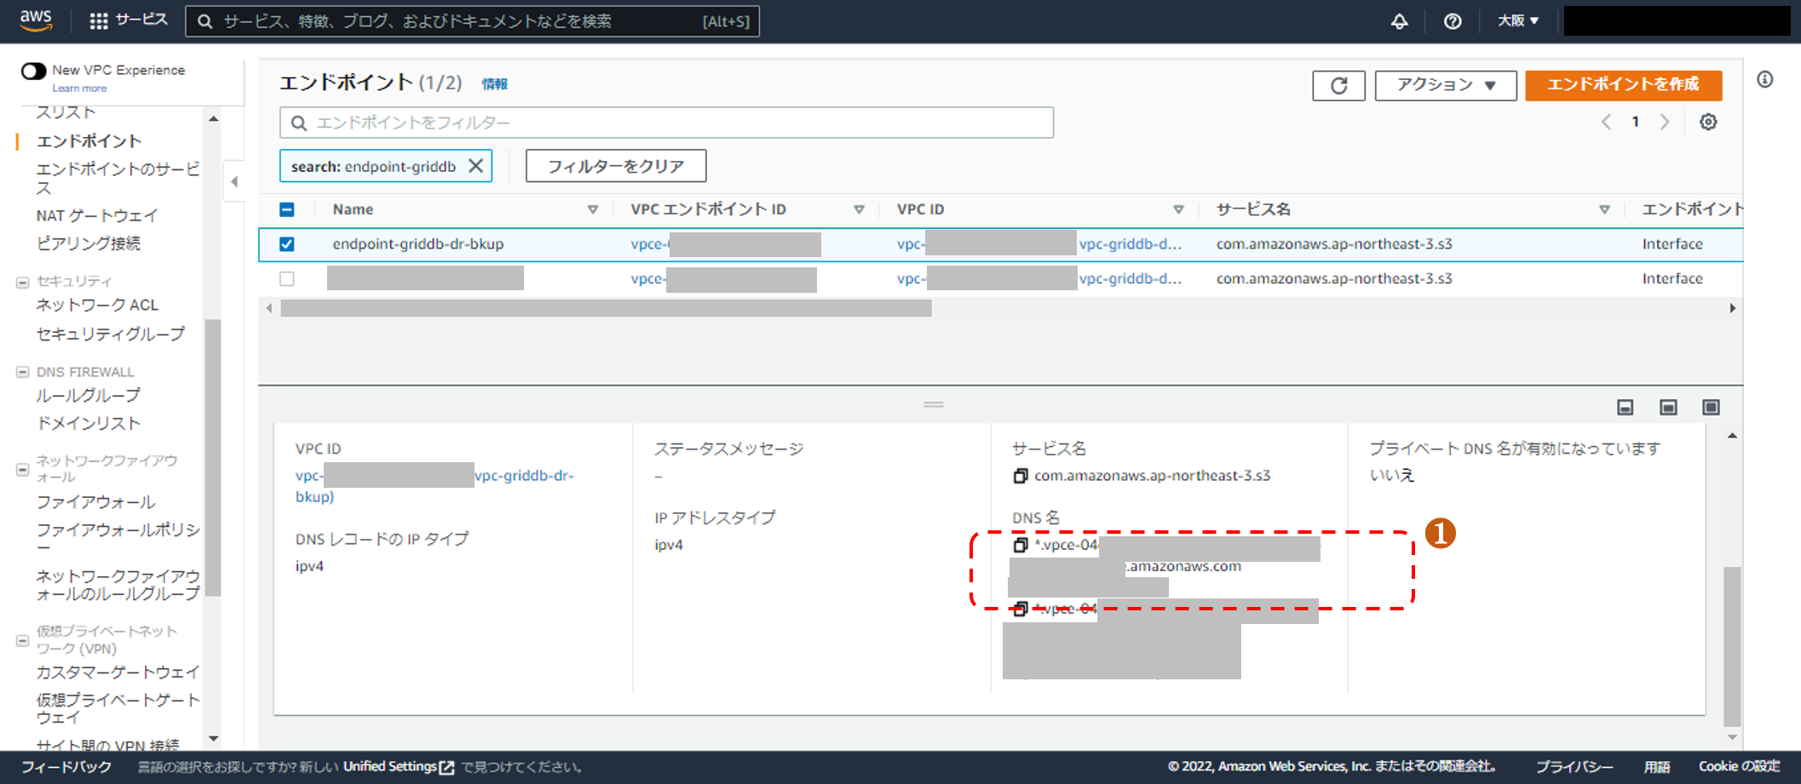Viewport: 1801px width, 784px height.
Task: Open Firewalls in the sidebar
Action: pyautogui.click(x=95, y=502)
